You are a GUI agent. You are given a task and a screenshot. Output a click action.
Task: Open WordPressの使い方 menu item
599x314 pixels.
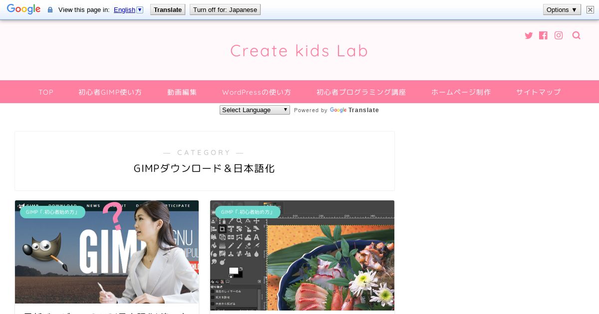click(x=257, y=92)
